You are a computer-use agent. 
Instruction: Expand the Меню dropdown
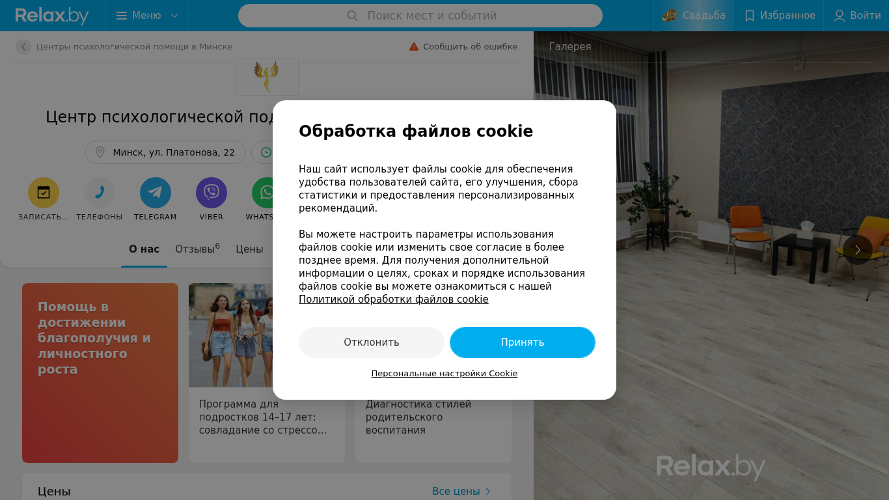click(147, 16)
